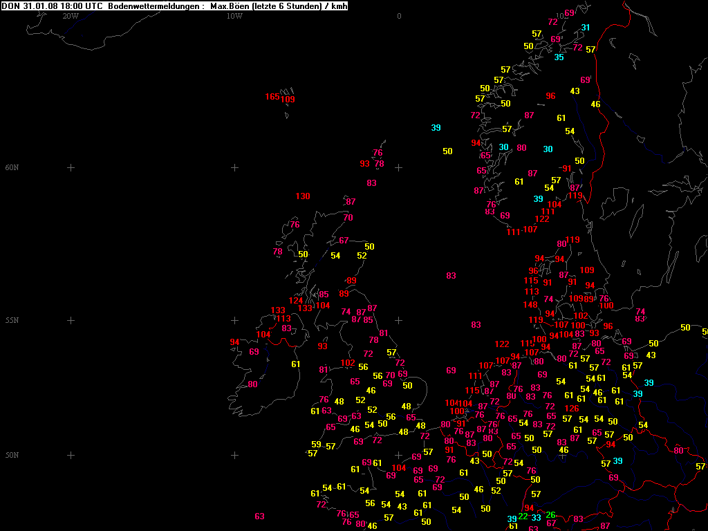708x531 pixels.
Task: Select the cyan 31 reading in northern Norway
Action: point(586,28)
